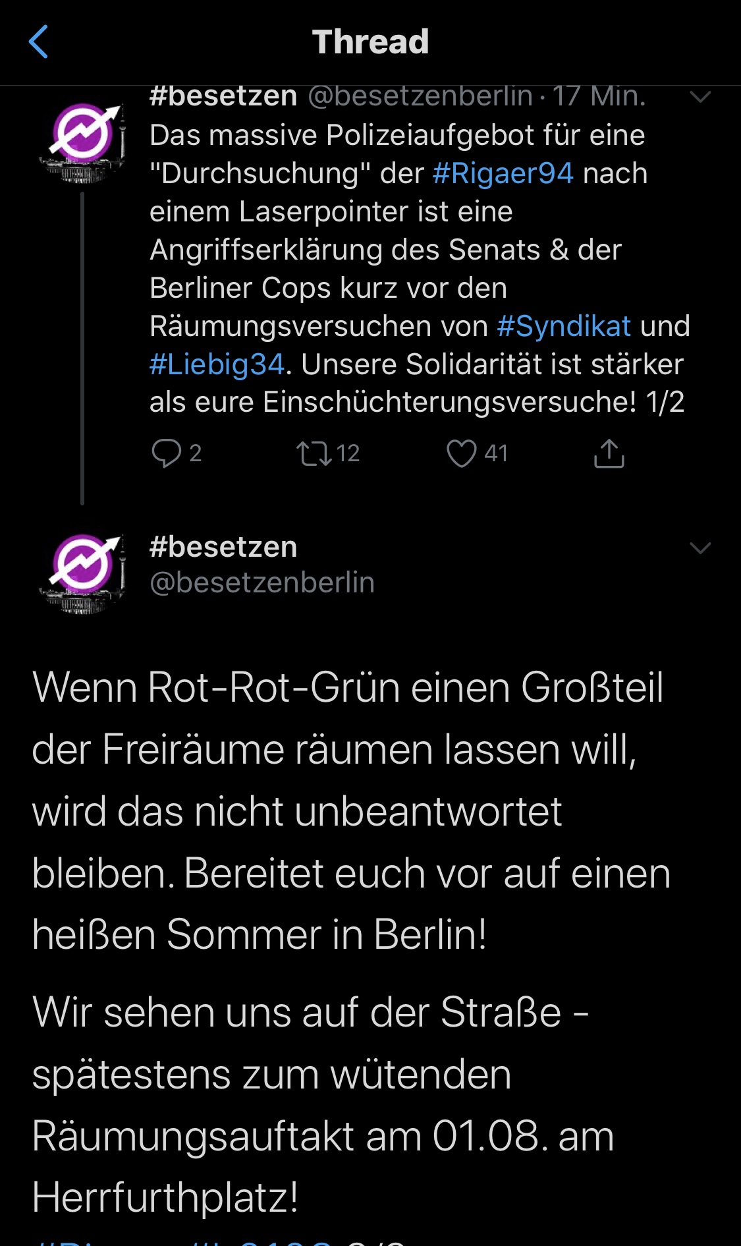The width and height of the screenshot is (741, 1246).
Task: Tap @besetzenberlin handle below second avatar
Action: pos(262,583)
